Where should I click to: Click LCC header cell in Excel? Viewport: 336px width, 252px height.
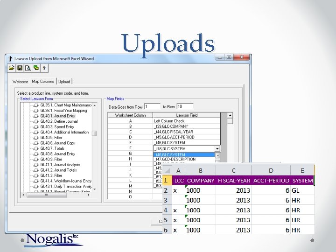pos(178,181)
